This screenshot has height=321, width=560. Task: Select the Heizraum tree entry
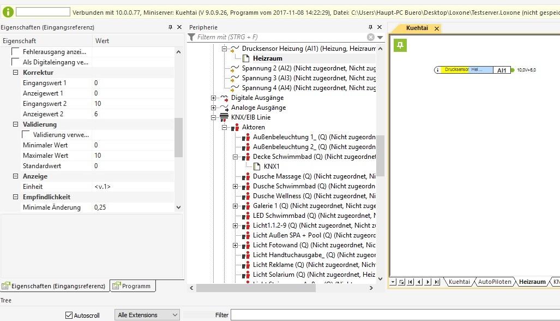[x=268, y=58]
